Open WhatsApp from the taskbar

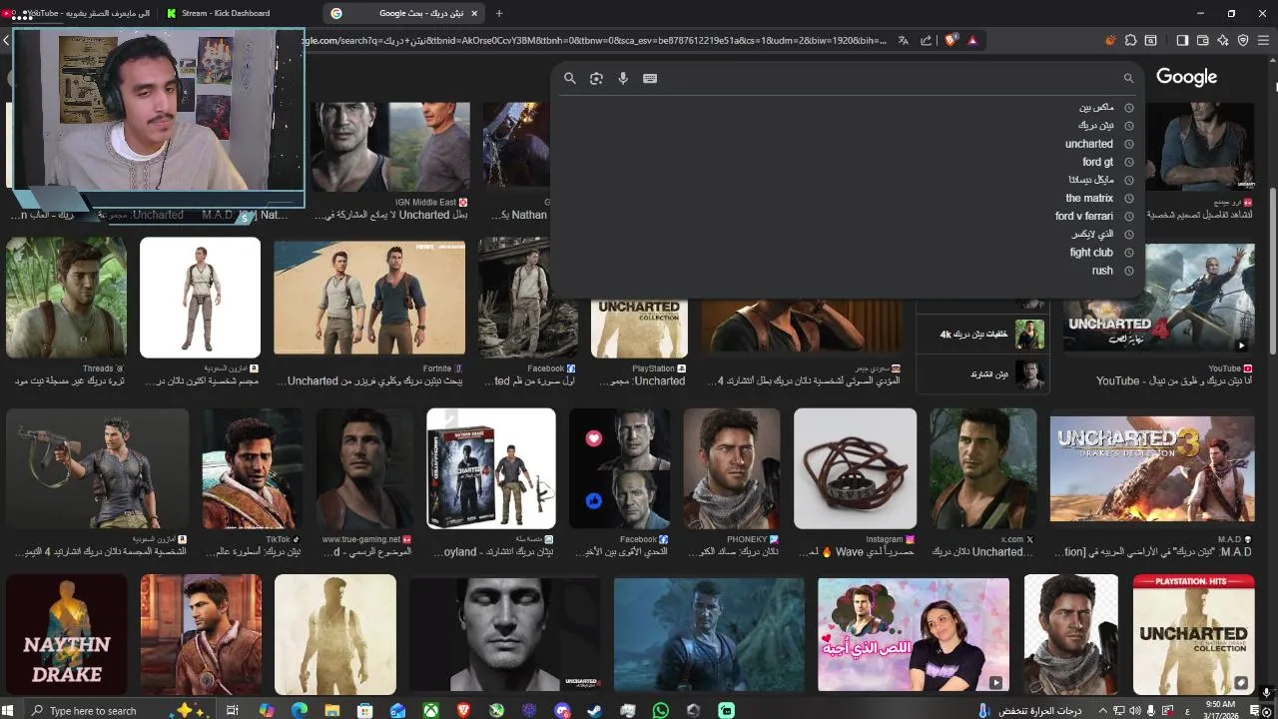(x=660, y=710)
